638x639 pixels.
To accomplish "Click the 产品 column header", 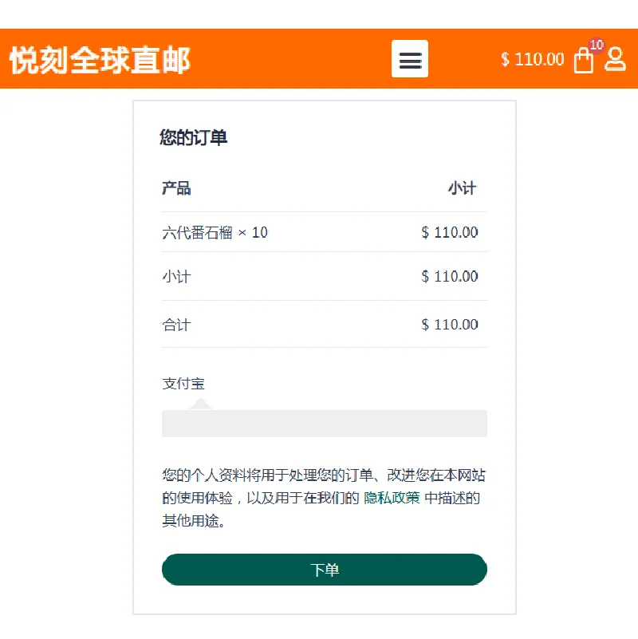I will click(x=176, y=188).
